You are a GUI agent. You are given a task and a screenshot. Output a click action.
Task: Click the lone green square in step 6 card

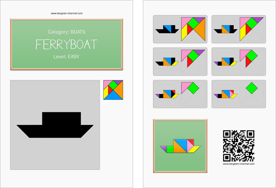pyautogui.click(x=252, y=88)
